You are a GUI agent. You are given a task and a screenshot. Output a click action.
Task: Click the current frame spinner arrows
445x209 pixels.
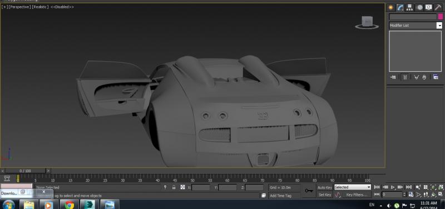(404, 195)
